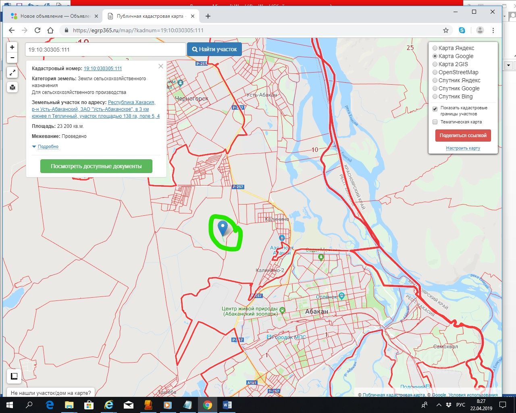The height and width of the screenshot is (413, 516).
Task: Click 'Не нашли участок/дом на карте?' prompt
Action: [51, 393]
